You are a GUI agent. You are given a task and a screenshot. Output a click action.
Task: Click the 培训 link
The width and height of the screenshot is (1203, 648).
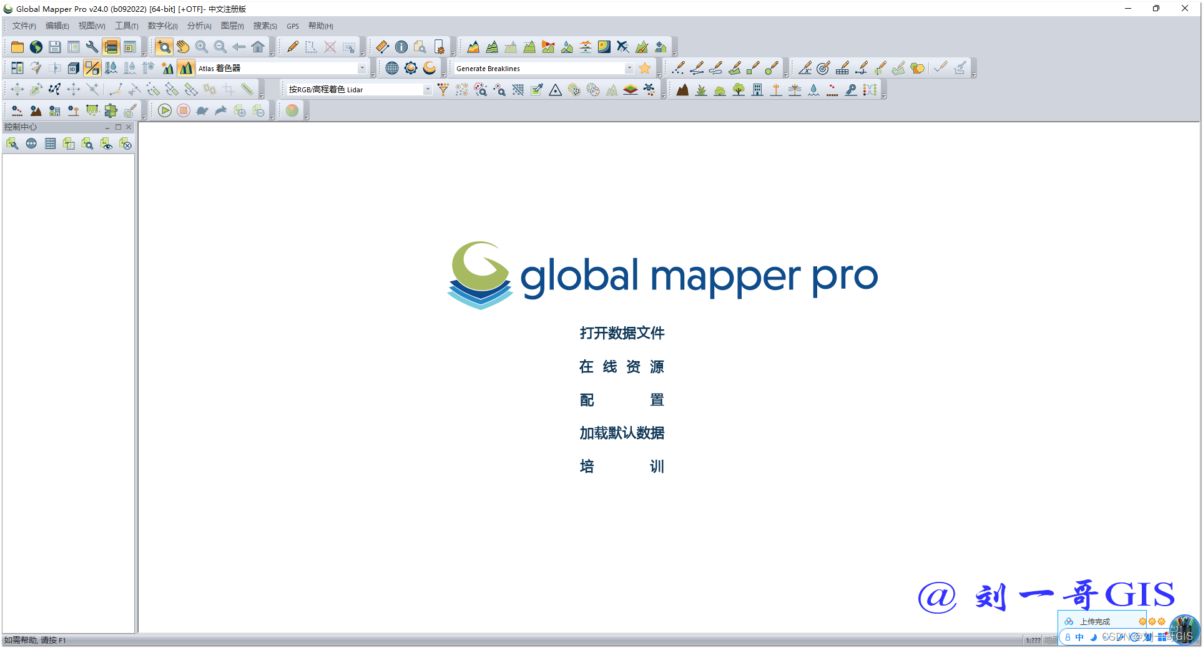622,467
